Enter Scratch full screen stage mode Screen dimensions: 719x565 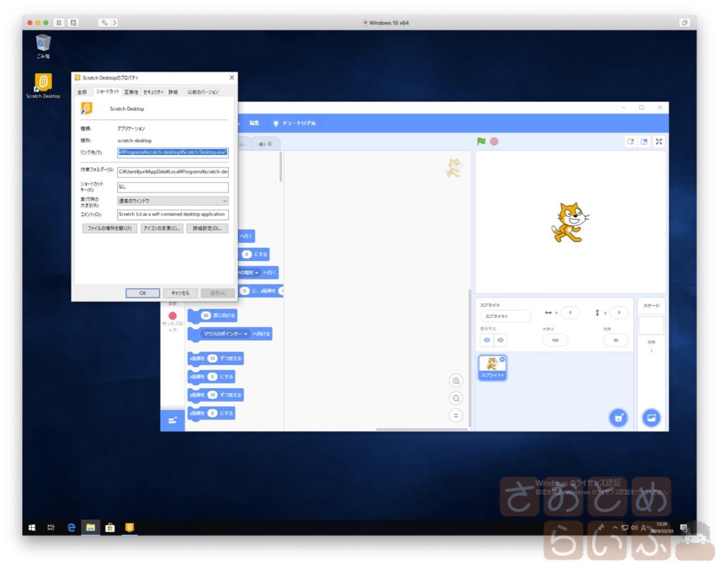(x=659, y=142)
